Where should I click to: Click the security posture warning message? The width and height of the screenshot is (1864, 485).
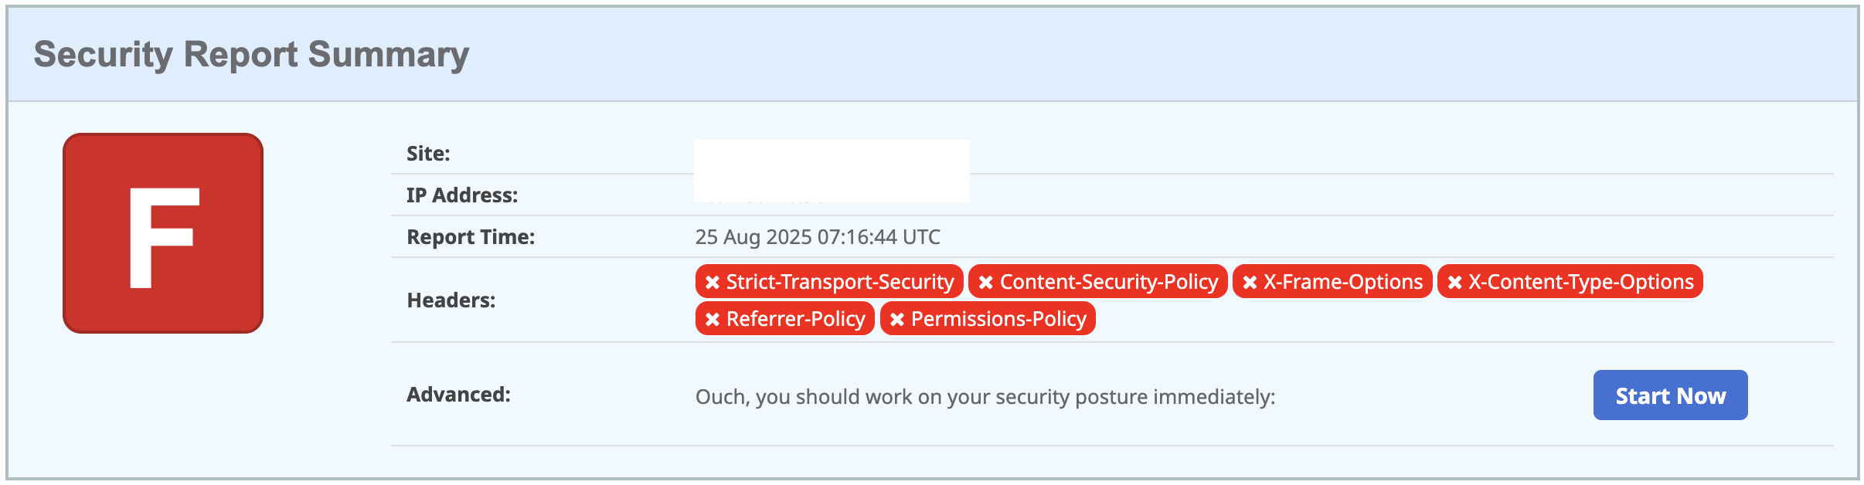click(x=985, y=397)
